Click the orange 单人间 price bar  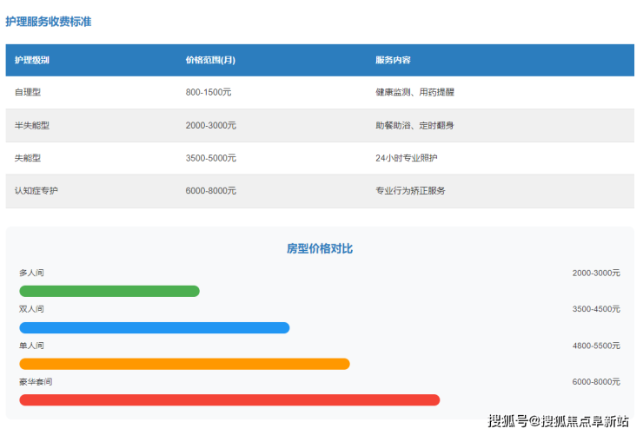click(184, 365)
